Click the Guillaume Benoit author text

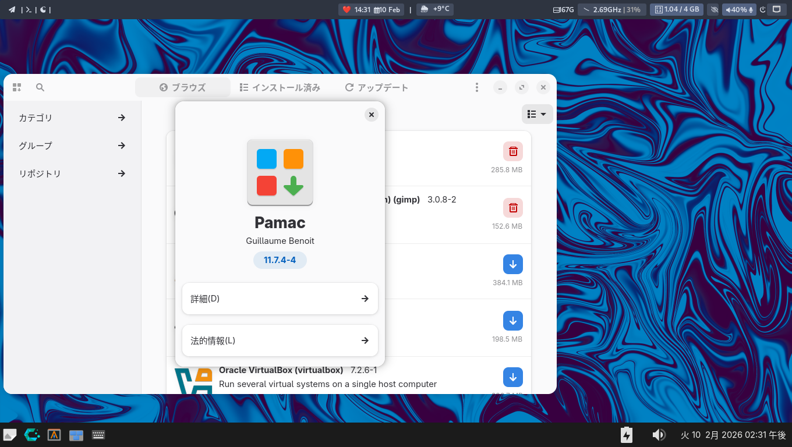[x=280, y=241]
